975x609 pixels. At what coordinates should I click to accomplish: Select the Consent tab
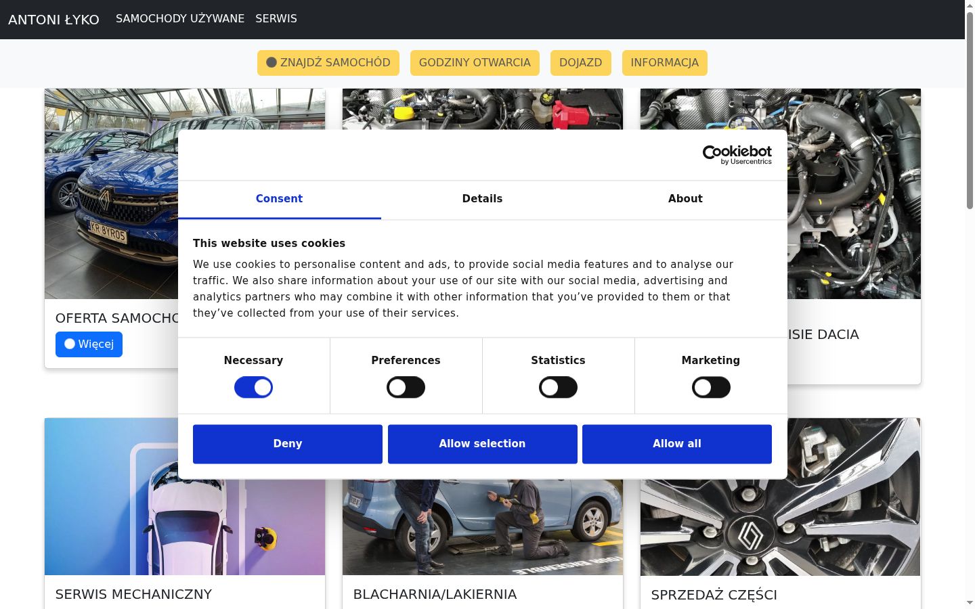pyautogui.click(x=279, y=199)
